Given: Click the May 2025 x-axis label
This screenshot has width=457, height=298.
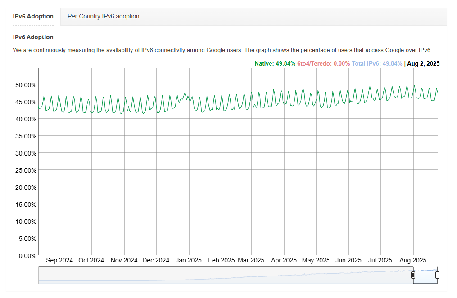Looking at the screenshot, I should (x=316, y=260).
